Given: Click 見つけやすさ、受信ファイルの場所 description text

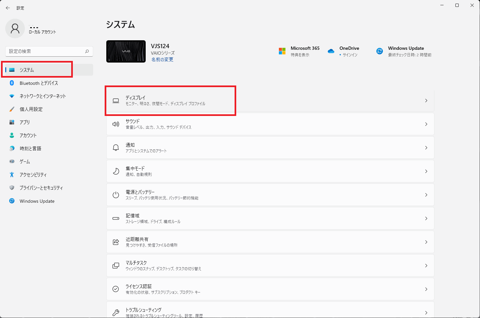Looking at the screenshot, I should click(152, 245).
